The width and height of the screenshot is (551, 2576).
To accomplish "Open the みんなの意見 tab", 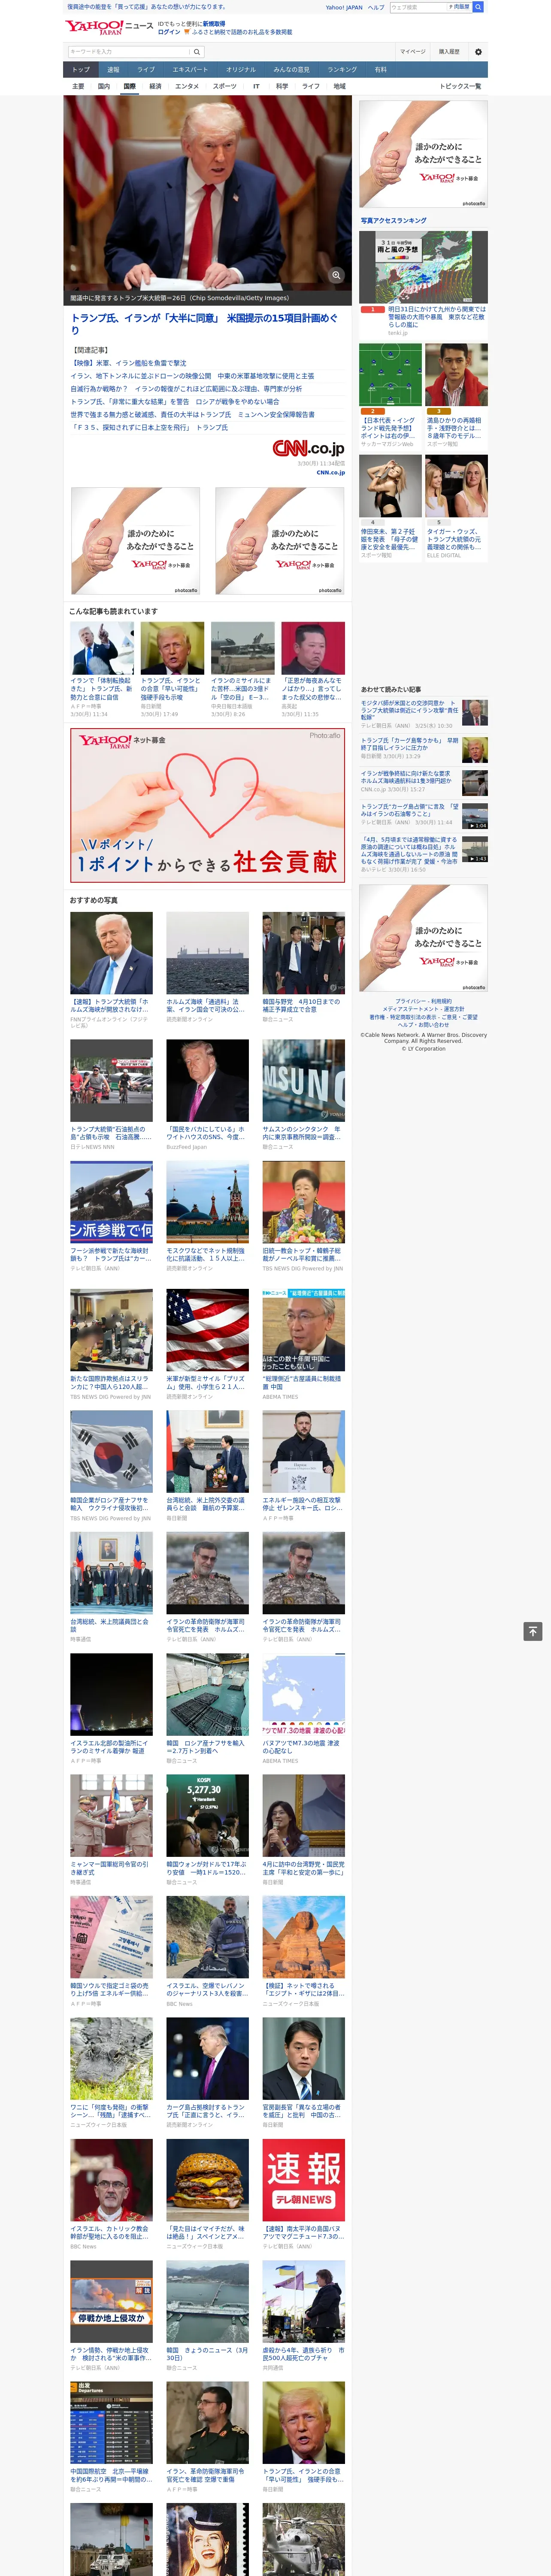I will [x=291, y=70].
